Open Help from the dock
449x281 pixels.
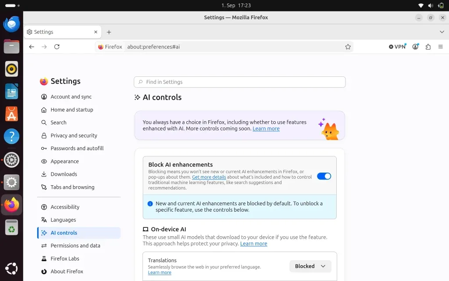pos(11,137)
